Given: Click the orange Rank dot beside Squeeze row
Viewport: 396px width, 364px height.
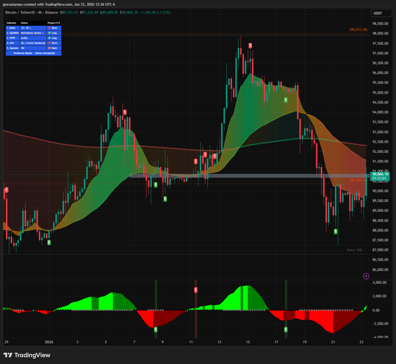Looking at the screenshot, I should tap(49, 48).
